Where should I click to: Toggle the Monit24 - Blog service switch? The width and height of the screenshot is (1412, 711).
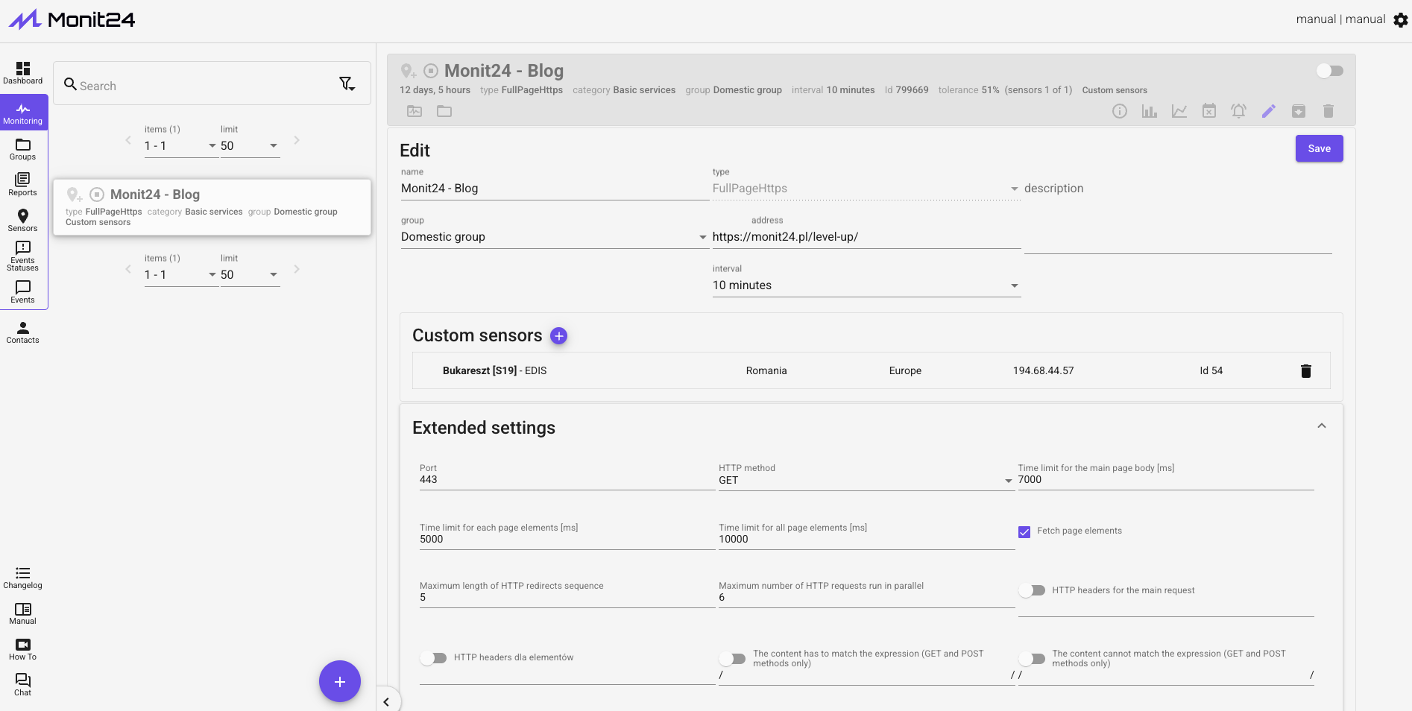[1329, 71]
